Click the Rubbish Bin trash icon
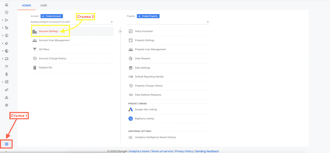 pos(34,68)
